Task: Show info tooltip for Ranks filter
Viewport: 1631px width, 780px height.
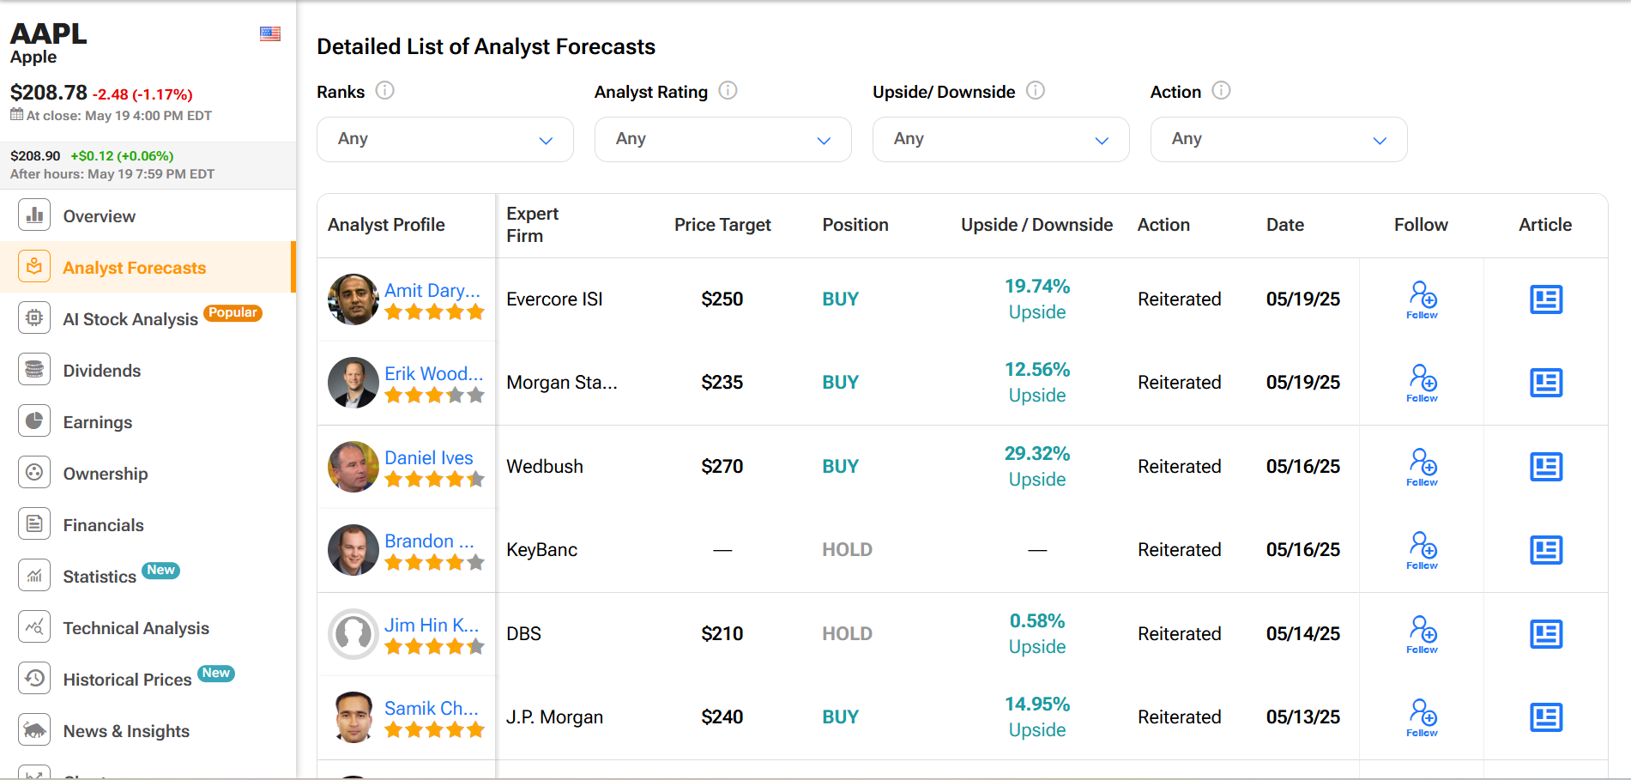Action: [385, 90]
